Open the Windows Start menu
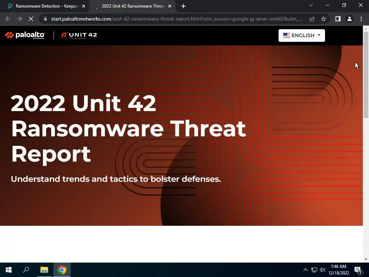Image resolution: width=369 pixels, height=277 pixels. 9,270
